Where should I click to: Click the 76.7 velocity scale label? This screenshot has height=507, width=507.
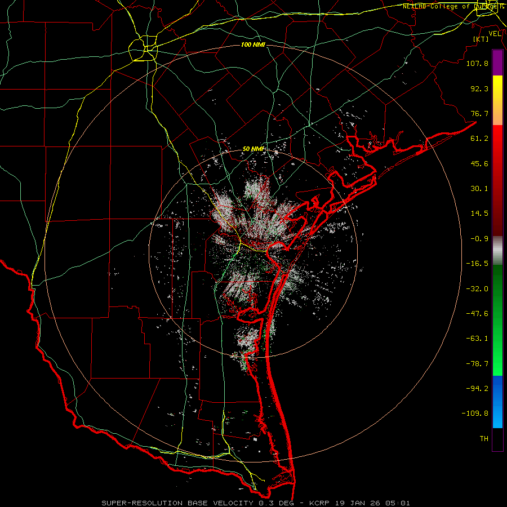(x=479, y=113)
